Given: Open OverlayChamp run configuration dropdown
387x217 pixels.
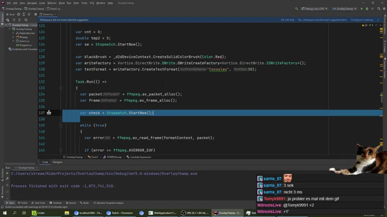Looking at the screenshot, I should [x=345, y=9].
